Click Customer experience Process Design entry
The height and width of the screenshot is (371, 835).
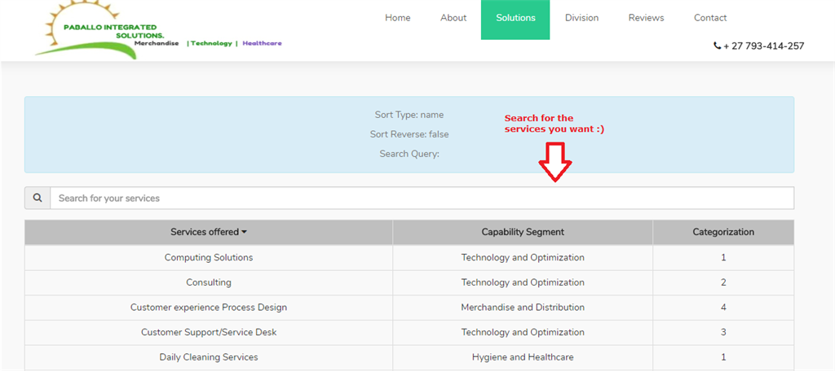pyautogui.click(x=209, y=308)
